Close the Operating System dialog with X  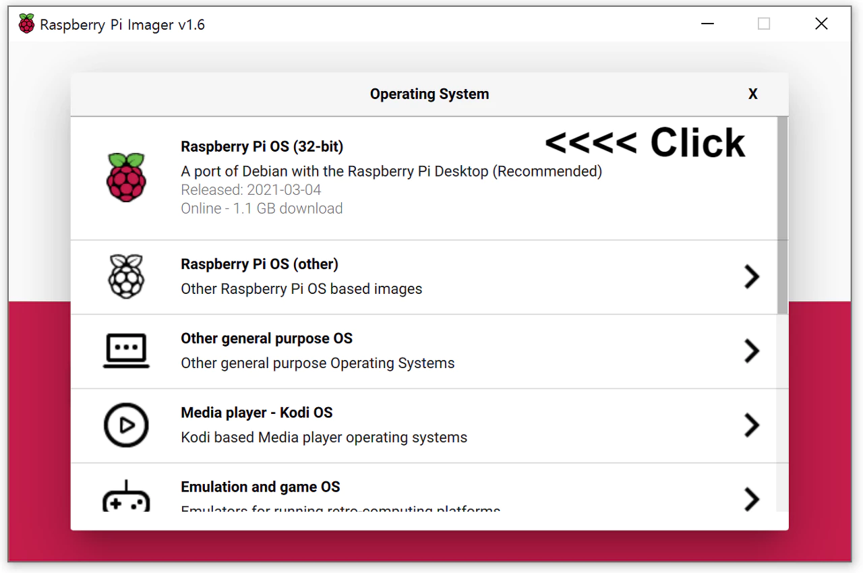[753, 94]
